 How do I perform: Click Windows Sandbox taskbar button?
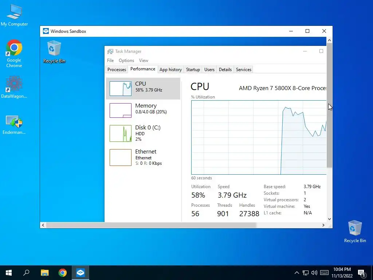point(81,273)
